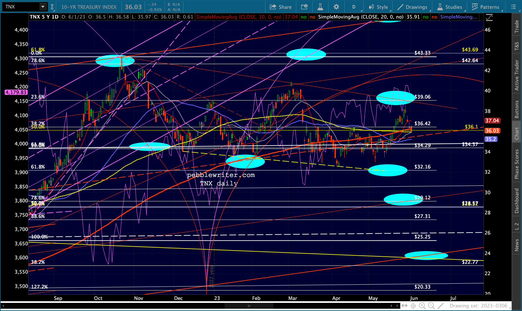Click the horizontal scrollbar thumb under the chart

249,306
